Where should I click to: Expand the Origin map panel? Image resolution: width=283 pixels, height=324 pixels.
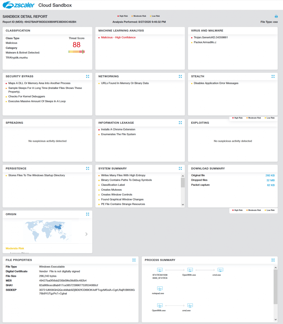[88, 214]
